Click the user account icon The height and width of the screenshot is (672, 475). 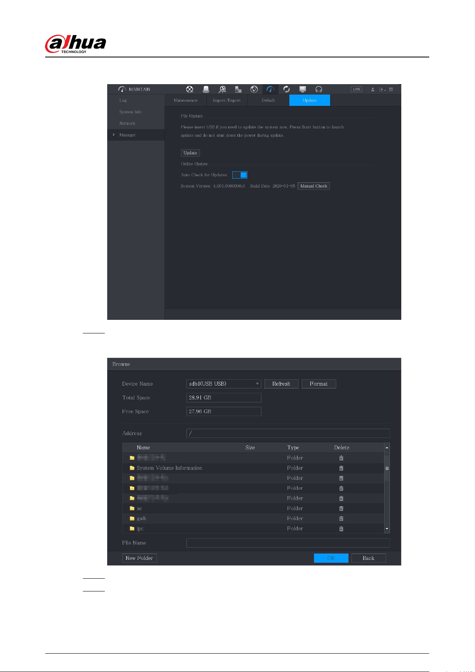point(373,89)
